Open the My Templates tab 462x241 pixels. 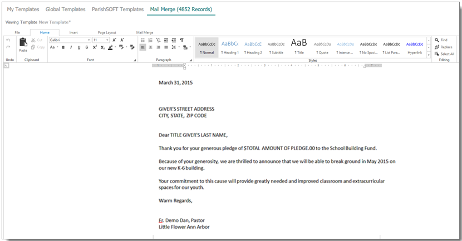[23, 9]
